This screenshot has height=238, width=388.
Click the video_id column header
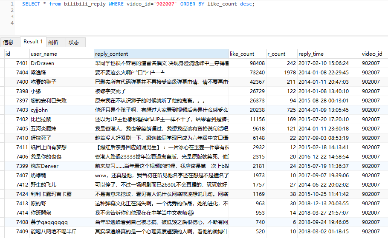tap(374, 54)
